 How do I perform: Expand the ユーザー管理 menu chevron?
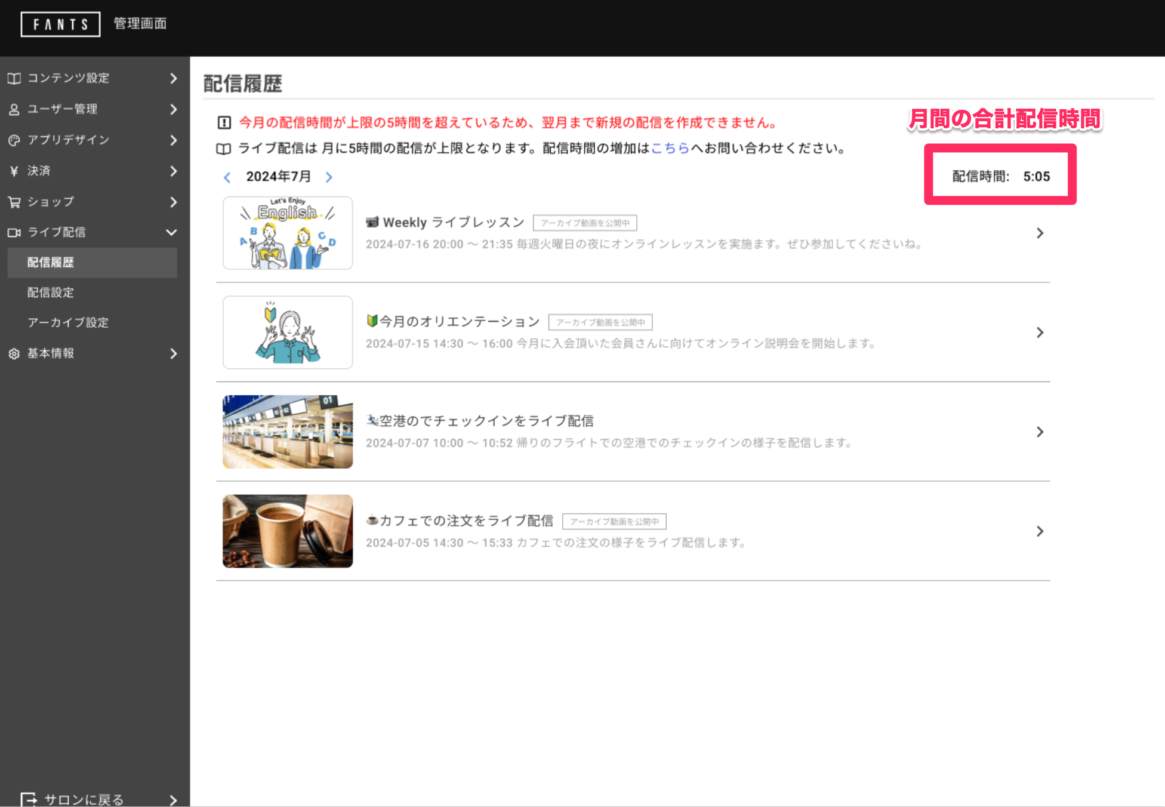coord(173,109)
